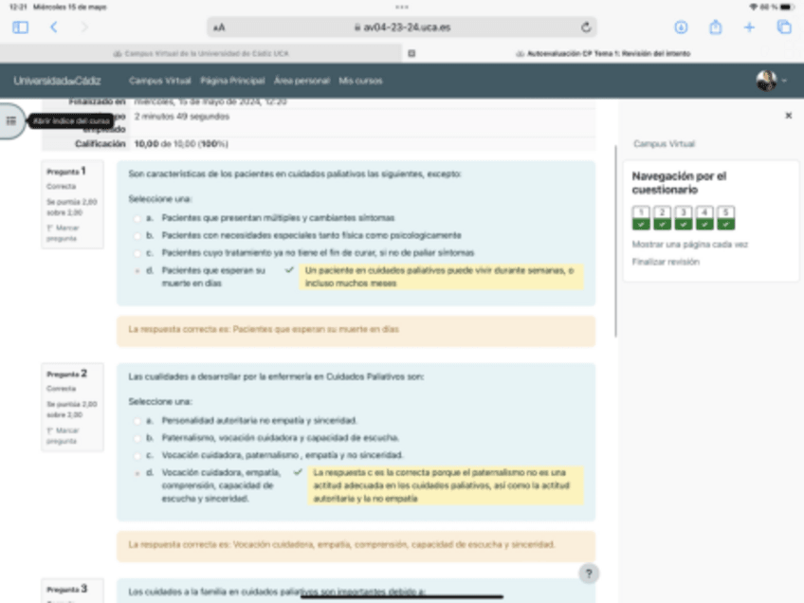Select option b Paternalismo, vocación cuidadora
Viewport: 804px width, 603px height.
tap(137, 438)
